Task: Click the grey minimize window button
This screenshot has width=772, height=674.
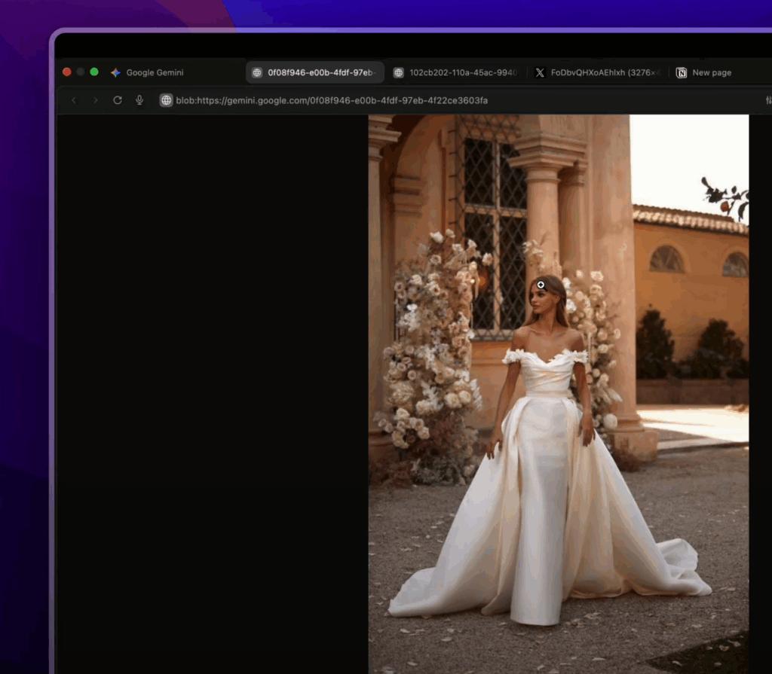Action: [x=81, y=72]
